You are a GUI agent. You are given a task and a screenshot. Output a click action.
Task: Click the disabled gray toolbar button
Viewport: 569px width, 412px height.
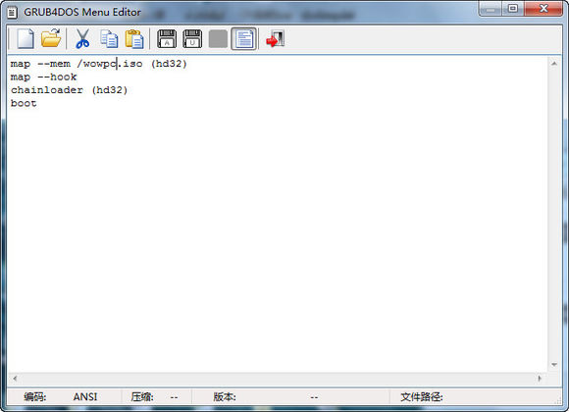218,39
